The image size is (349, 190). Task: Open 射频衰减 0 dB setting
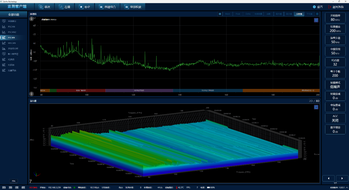pos(335,96)
